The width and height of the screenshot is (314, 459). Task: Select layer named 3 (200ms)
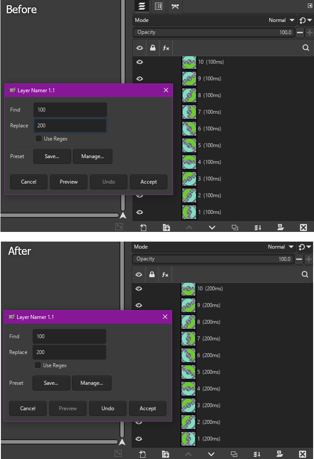(x=209, y=405)
